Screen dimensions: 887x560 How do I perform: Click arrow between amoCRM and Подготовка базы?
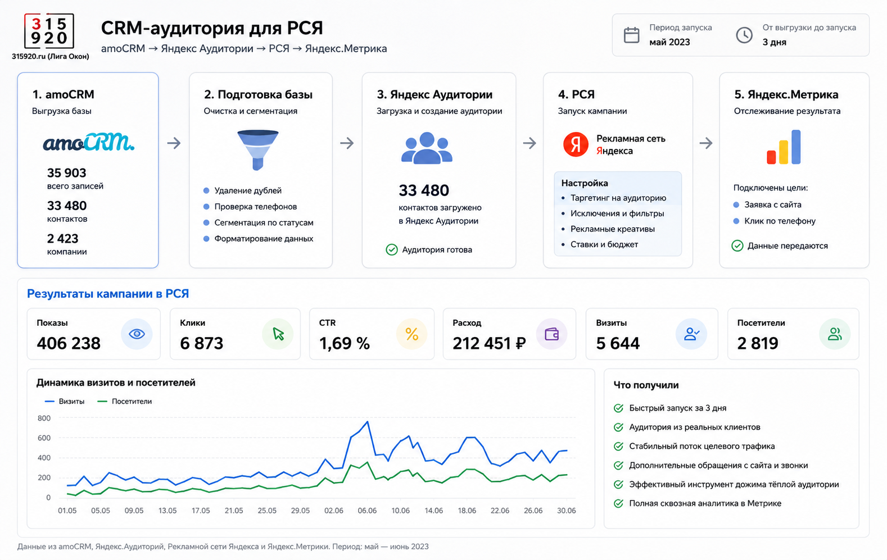pyautogui.click(x=174, y=143)
